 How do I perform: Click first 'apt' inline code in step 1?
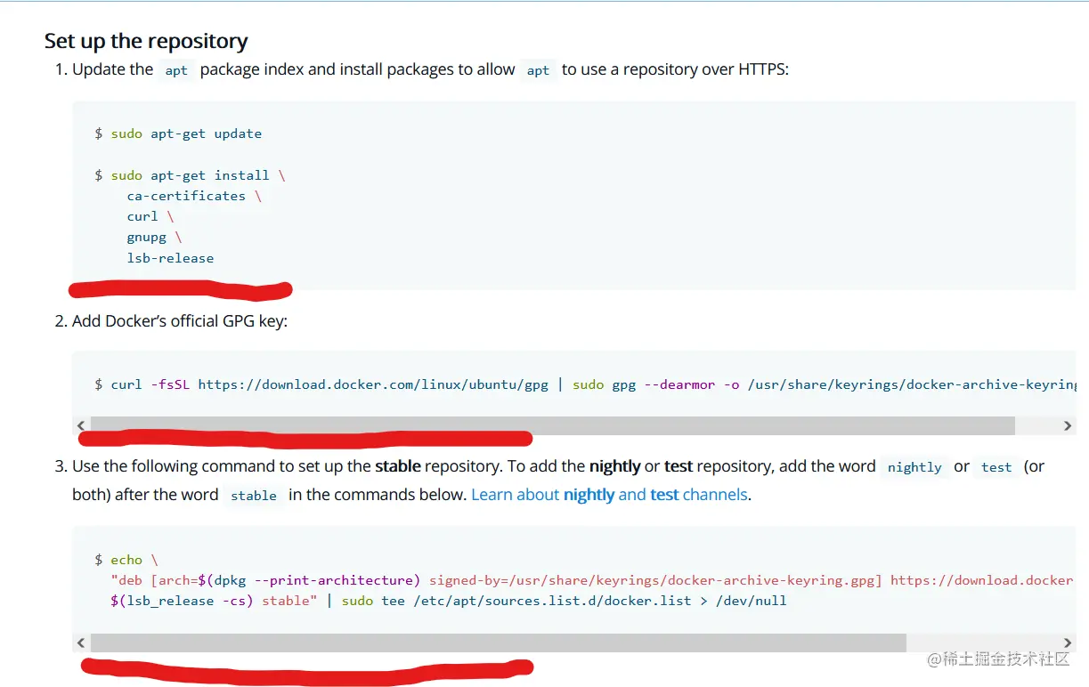pos(176,70)
